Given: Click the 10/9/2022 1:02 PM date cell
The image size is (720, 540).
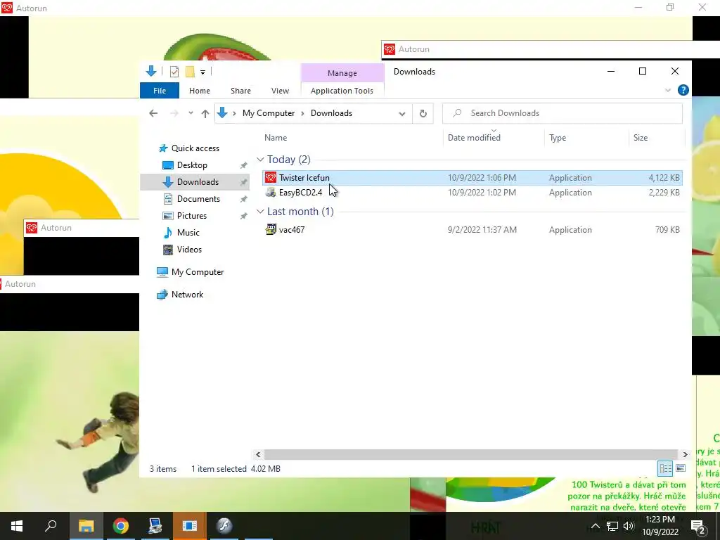Looking at the screenshot, I should 482,193.
